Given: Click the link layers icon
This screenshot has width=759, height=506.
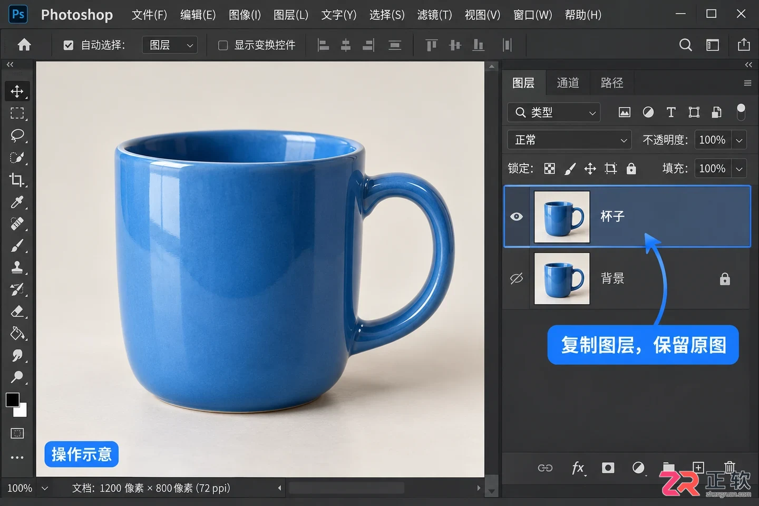Looking at the screenshot, I should pos(545,468).
